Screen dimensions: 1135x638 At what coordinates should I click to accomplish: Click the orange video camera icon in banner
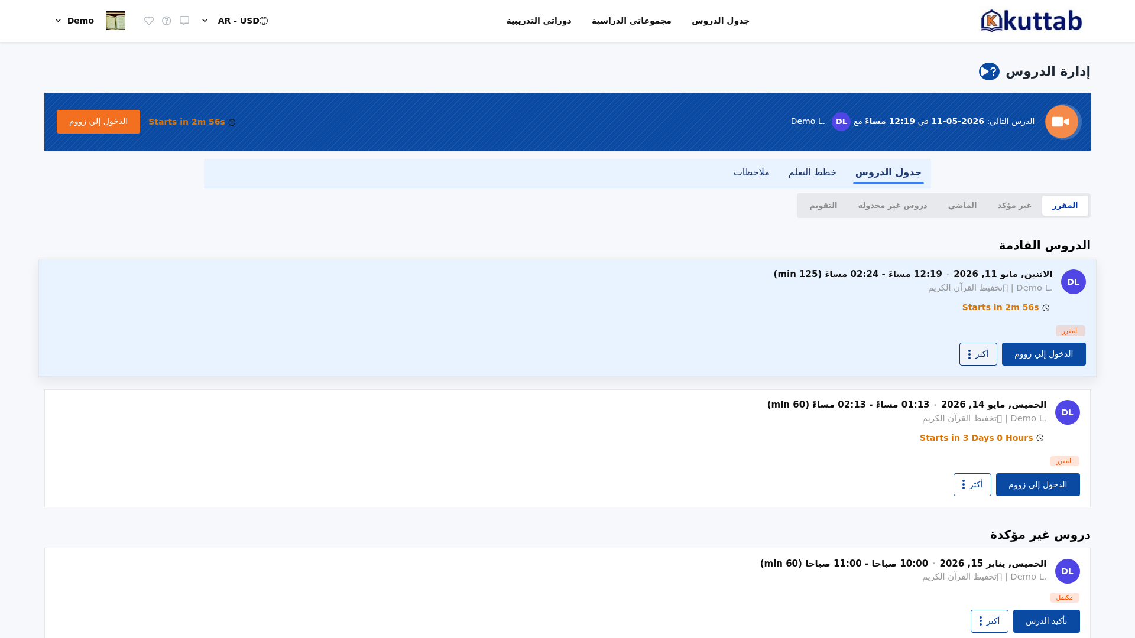(x=1062, y=122)
